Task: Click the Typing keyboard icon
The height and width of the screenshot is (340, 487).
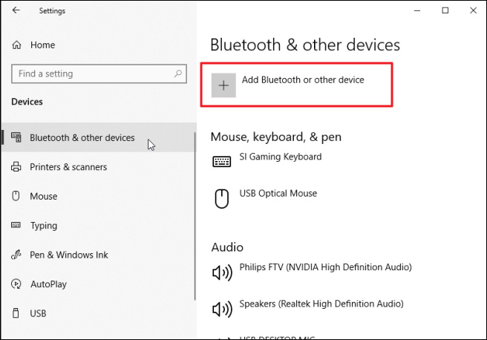Action: pyautogui.click(x=16, y=225)
